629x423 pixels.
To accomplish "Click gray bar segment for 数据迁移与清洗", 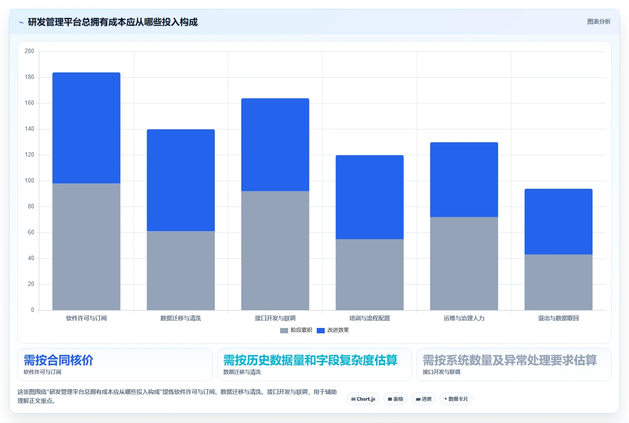I will pos(181,271).
